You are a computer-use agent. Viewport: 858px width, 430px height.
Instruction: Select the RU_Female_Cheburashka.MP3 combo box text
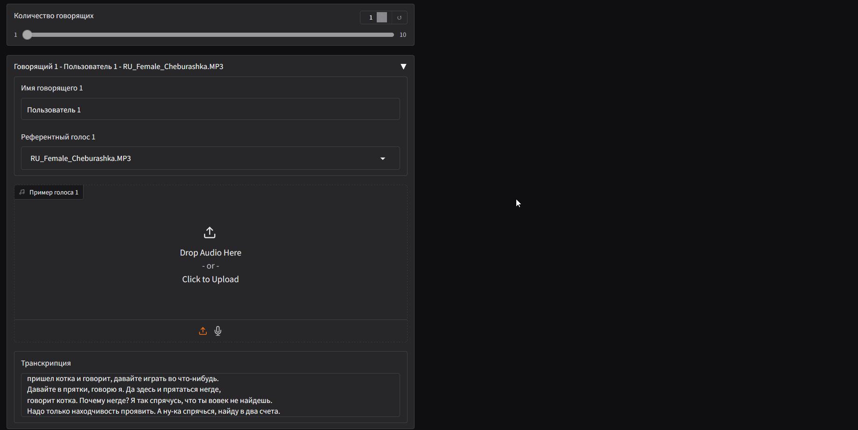click(81, 159)
